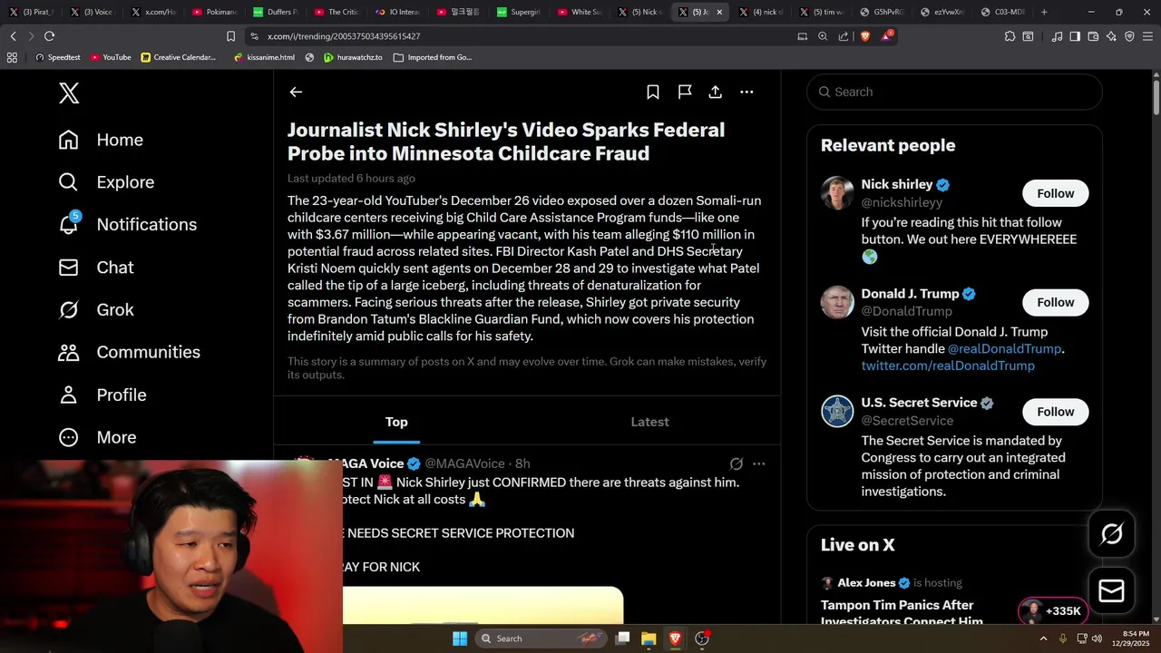Click the flag report icon on story
Viewport: 1161px width, 653px height.
point(685,92)
